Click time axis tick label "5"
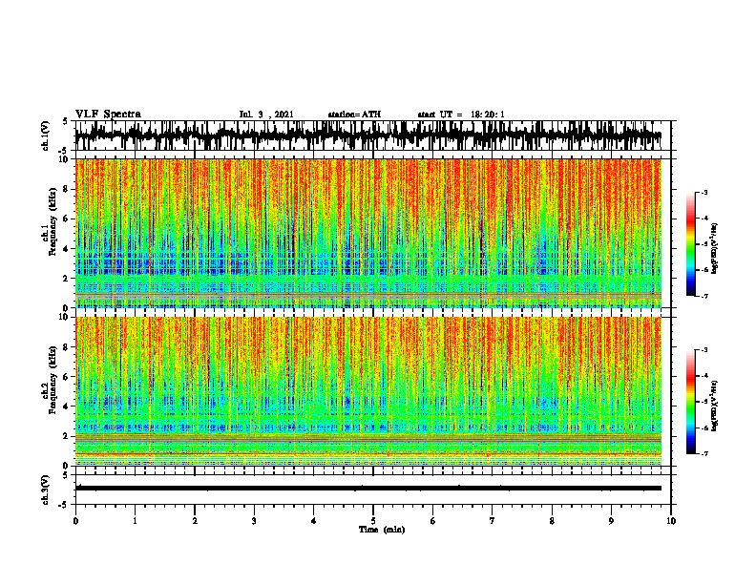Viewport: 756px width, 584px height. pos(373,521)
